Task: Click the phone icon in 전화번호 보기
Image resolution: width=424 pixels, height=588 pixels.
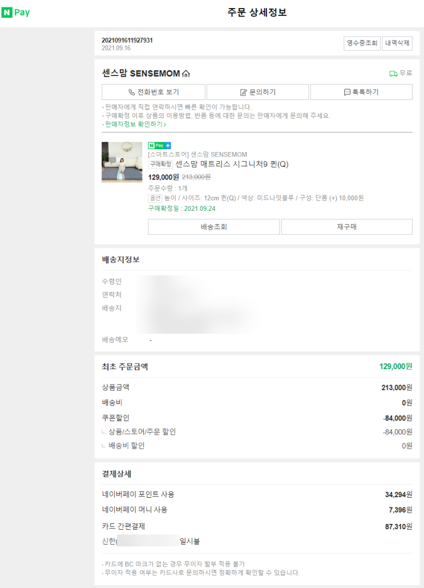Action: pyautogui.click(x=132, y=92)
